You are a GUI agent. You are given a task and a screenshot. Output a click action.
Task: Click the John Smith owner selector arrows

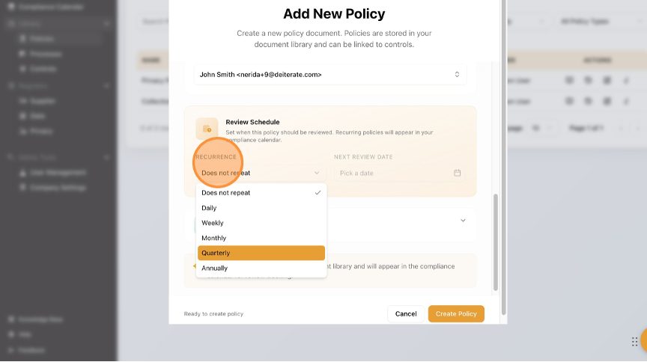click(x=457, y=75)
